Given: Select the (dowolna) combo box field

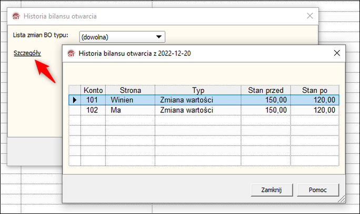Looking at the screenshot, I should click(122, 37).
